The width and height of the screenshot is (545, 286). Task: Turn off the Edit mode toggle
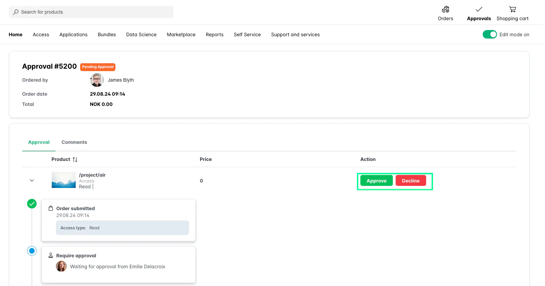click(490, 35)
